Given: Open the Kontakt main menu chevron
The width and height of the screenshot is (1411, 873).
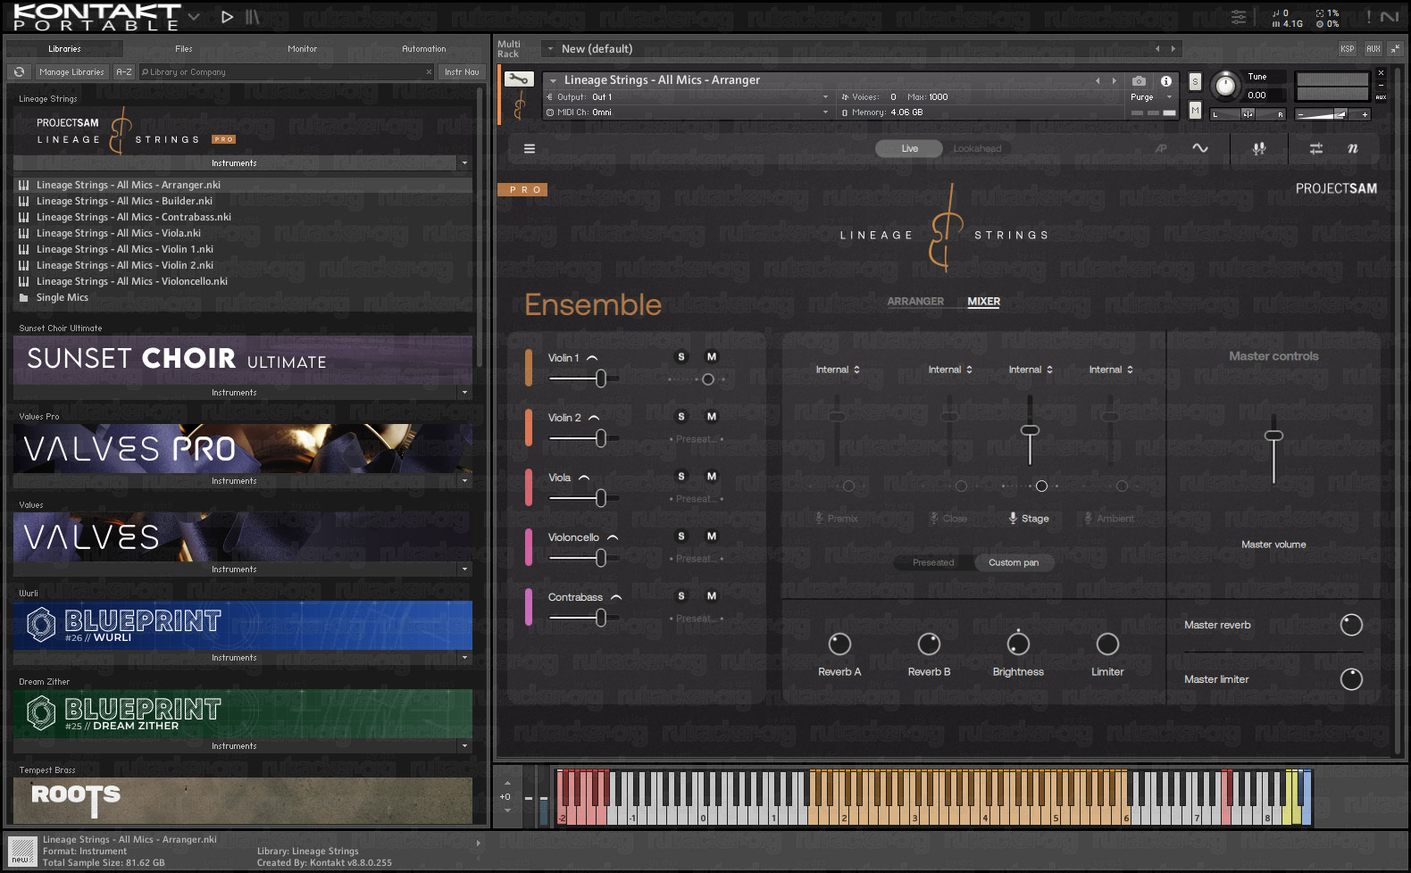Looking at the screenshot, I should point(194,17).
